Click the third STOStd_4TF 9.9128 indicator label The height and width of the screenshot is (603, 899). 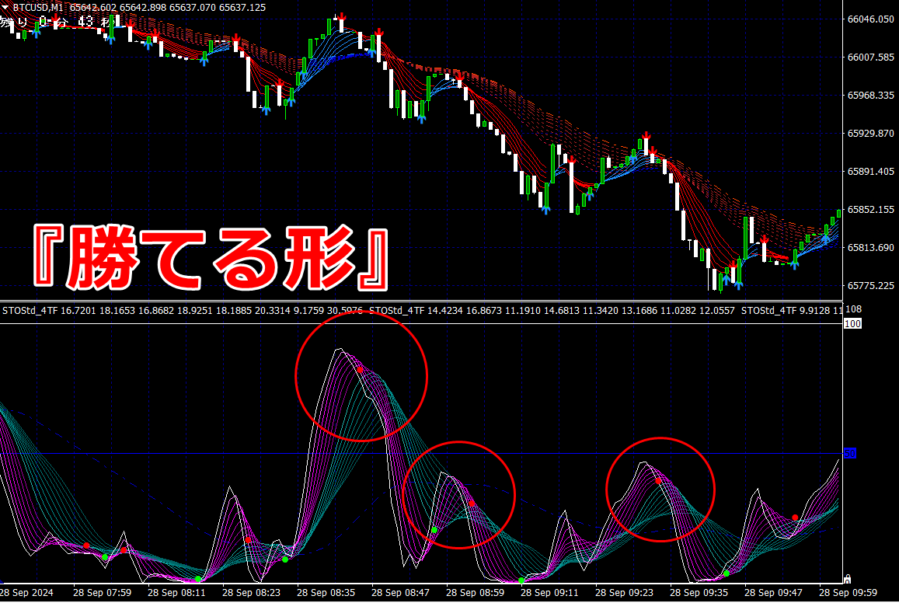click(792, 311)
